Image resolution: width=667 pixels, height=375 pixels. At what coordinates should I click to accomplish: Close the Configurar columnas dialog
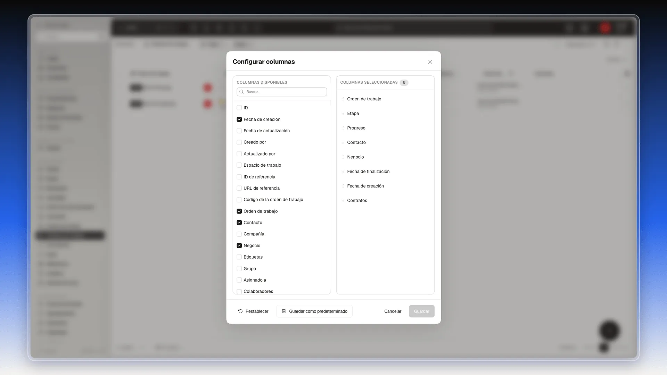click(x=430, y=62)
